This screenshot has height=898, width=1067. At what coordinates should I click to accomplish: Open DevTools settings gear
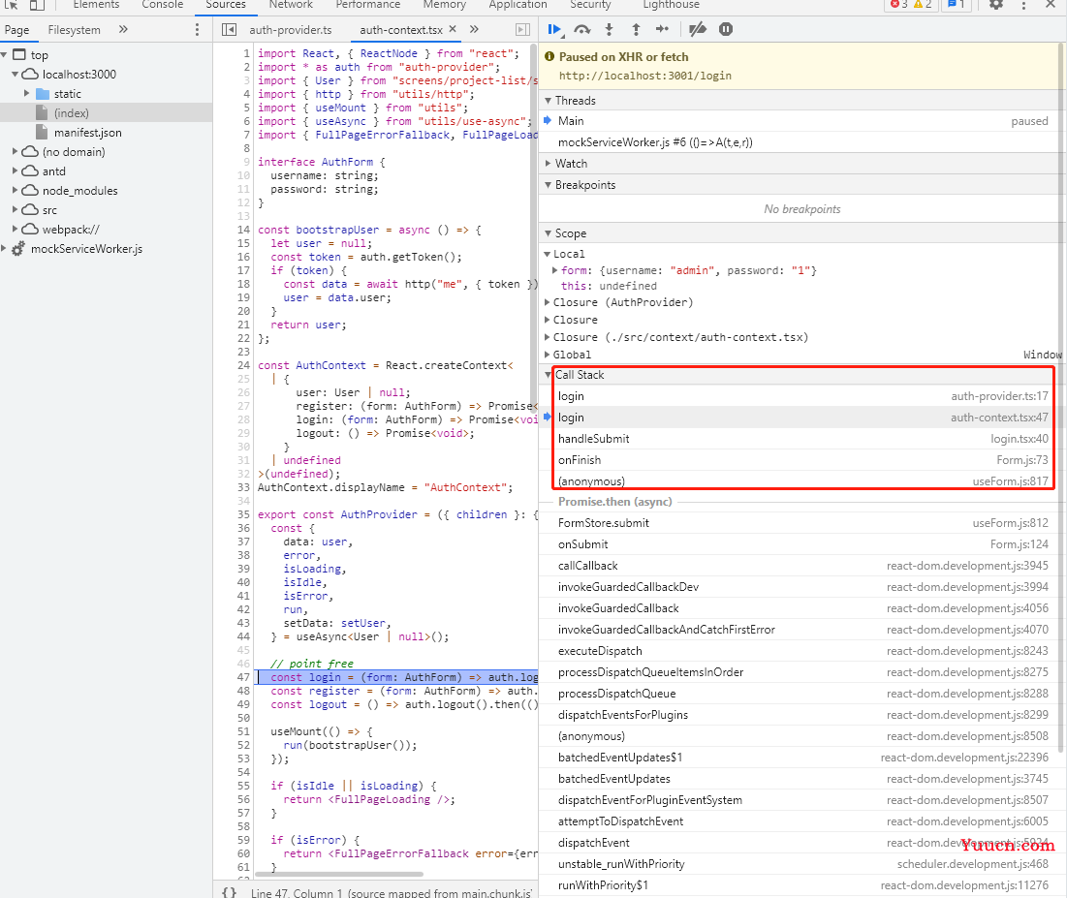pyautogui.click(x=995, y=5)
